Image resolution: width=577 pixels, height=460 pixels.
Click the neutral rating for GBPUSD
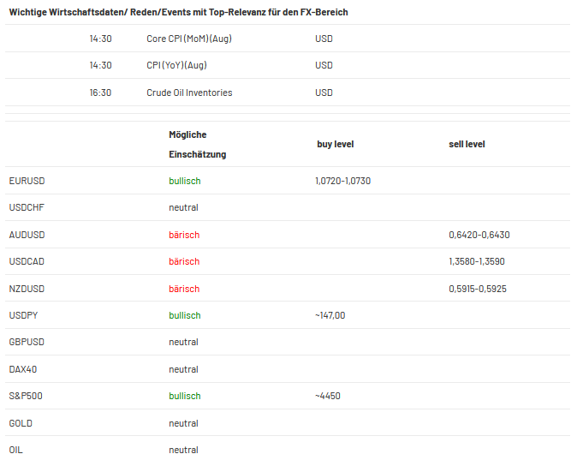(x=183, y=342)
